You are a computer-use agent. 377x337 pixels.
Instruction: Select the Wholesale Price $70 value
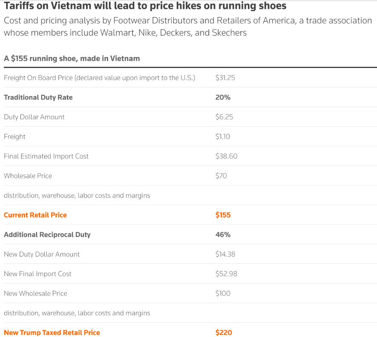tap(221, 176)
